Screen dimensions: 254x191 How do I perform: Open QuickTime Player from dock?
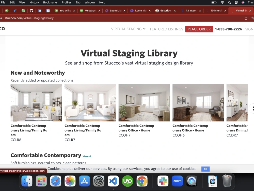click(192, 181)
